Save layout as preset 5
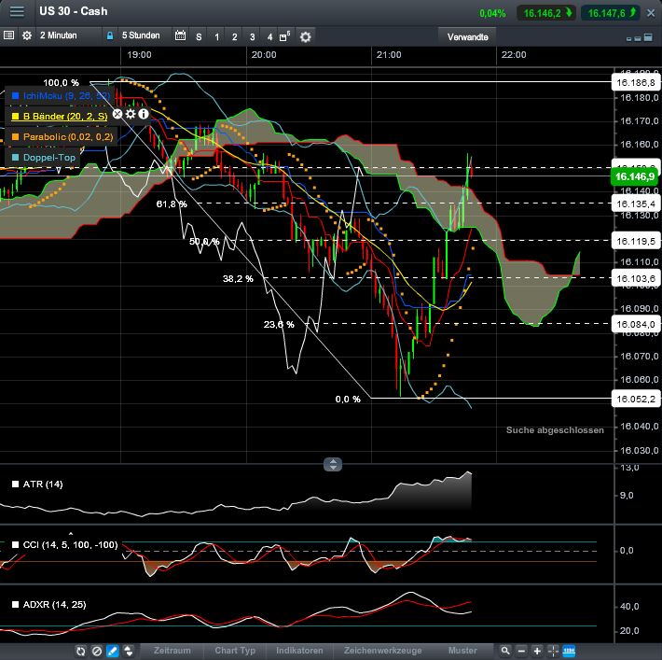Viewport: 662px width, 660px height. tap(285, 36)
